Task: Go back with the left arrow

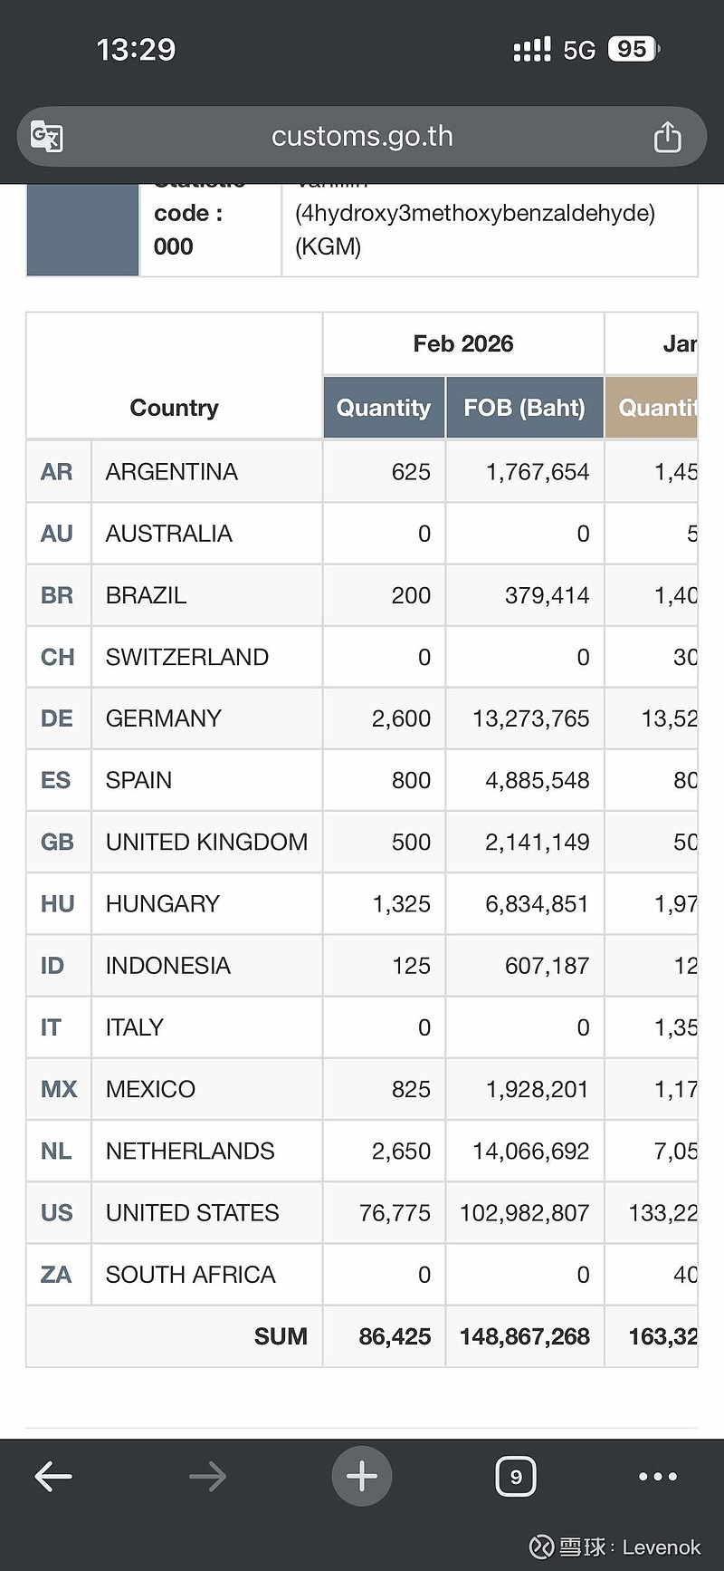Action: click(x=53, y=1477)
